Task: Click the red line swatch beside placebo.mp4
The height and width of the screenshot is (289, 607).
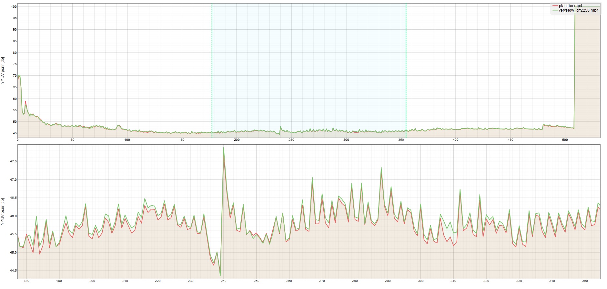Action: point(555,6)
